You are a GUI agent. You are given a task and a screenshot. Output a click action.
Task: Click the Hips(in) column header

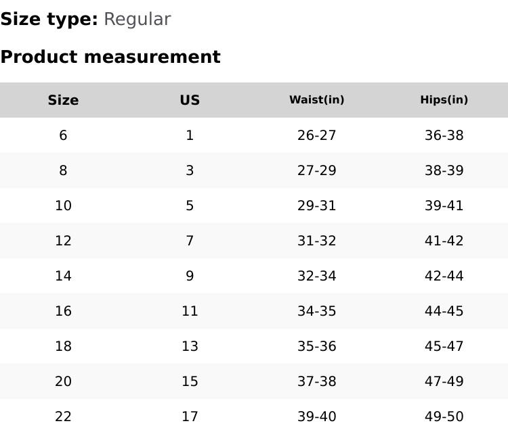coord(444,100)
